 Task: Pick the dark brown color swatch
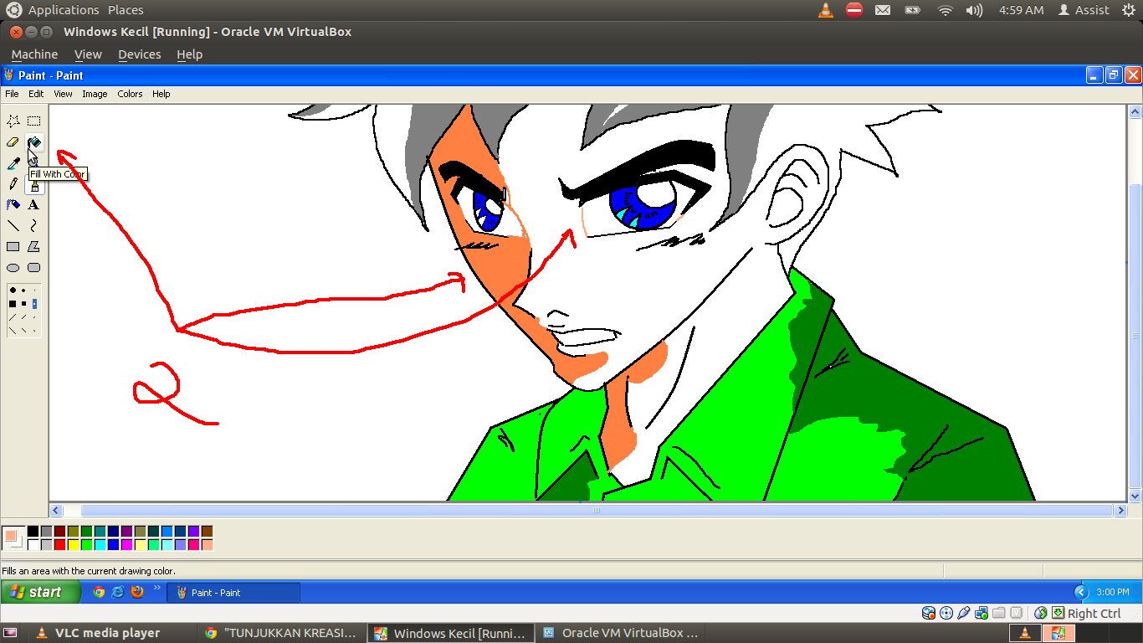[207, 532]
